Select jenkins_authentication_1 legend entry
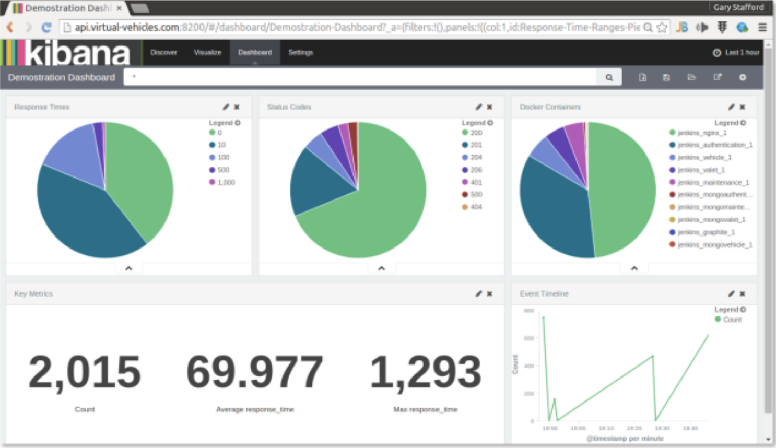The image size is (776, 448). (711, 145)
